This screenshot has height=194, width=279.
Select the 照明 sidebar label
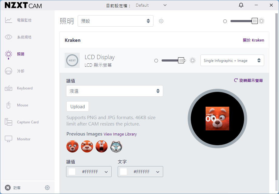(21, 54)
